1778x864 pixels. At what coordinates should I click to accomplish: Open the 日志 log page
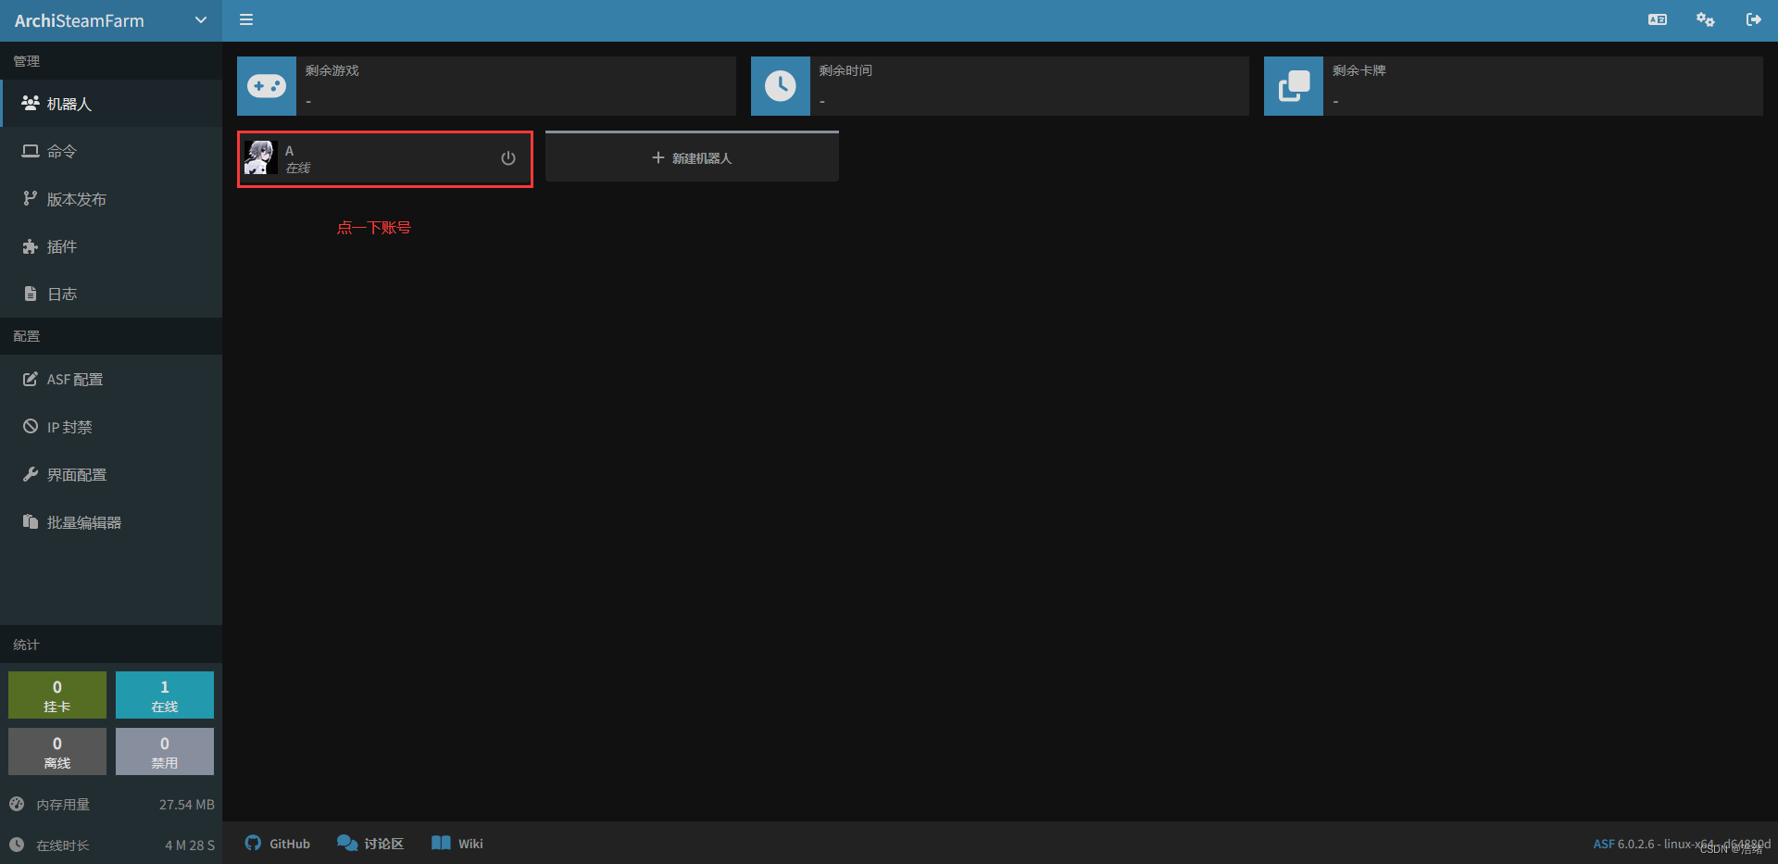pos(62,294)
